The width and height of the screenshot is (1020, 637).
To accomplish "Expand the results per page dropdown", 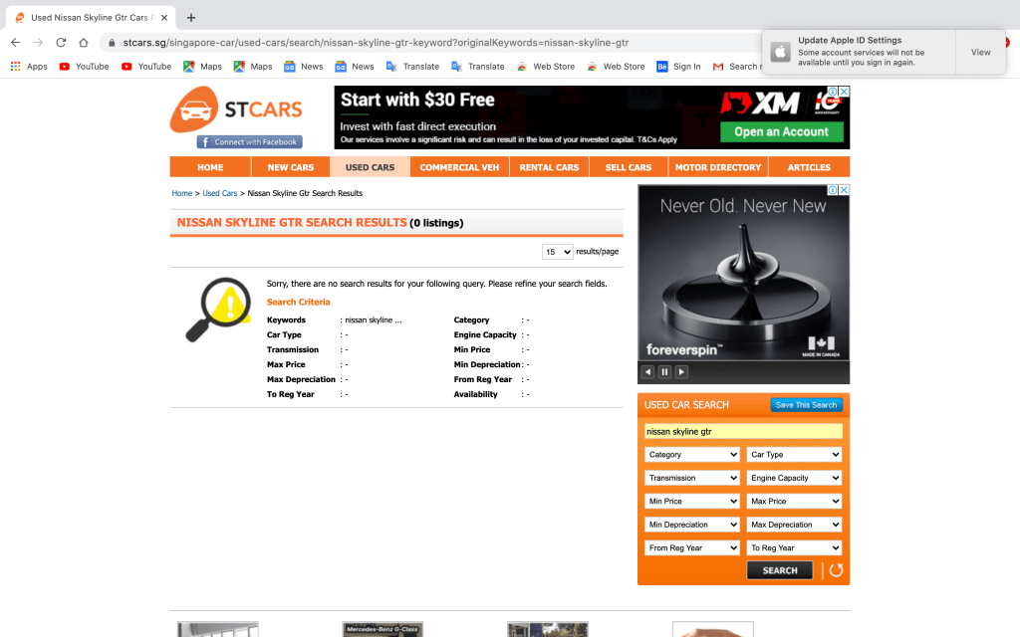I will 557,252.
